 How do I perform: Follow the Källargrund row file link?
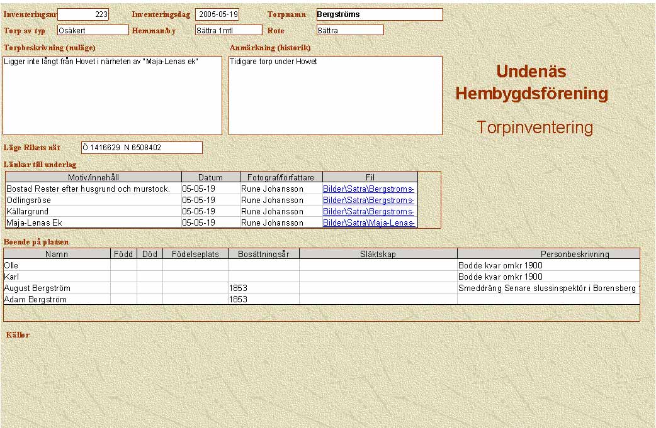369,211
